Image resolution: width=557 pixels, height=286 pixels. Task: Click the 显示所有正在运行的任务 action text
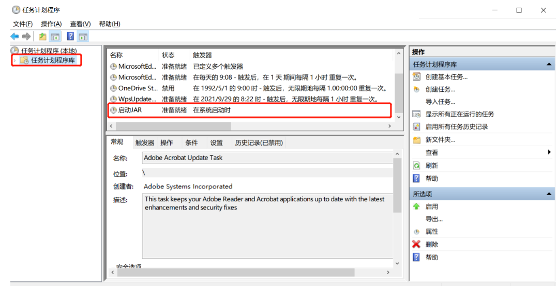(x=460, y=114)
